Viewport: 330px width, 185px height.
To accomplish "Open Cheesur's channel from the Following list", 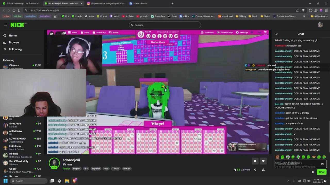I will point(22,66).
